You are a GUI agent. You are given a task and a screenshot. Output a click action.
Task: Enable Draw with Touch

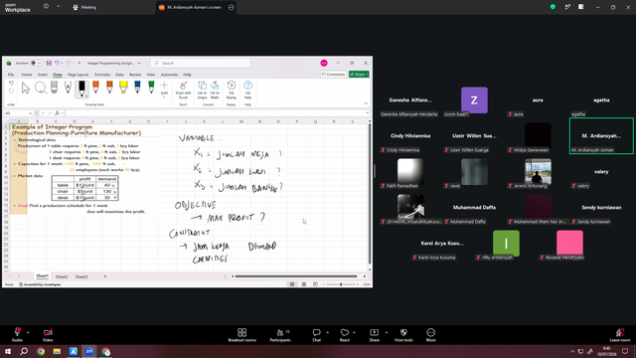tap(183, 90)
